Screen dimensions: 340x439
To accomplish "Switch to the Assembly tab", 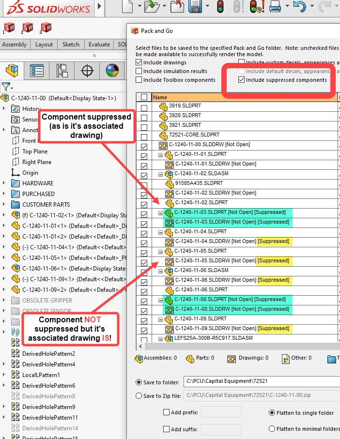I will click(x=14, y=44).
